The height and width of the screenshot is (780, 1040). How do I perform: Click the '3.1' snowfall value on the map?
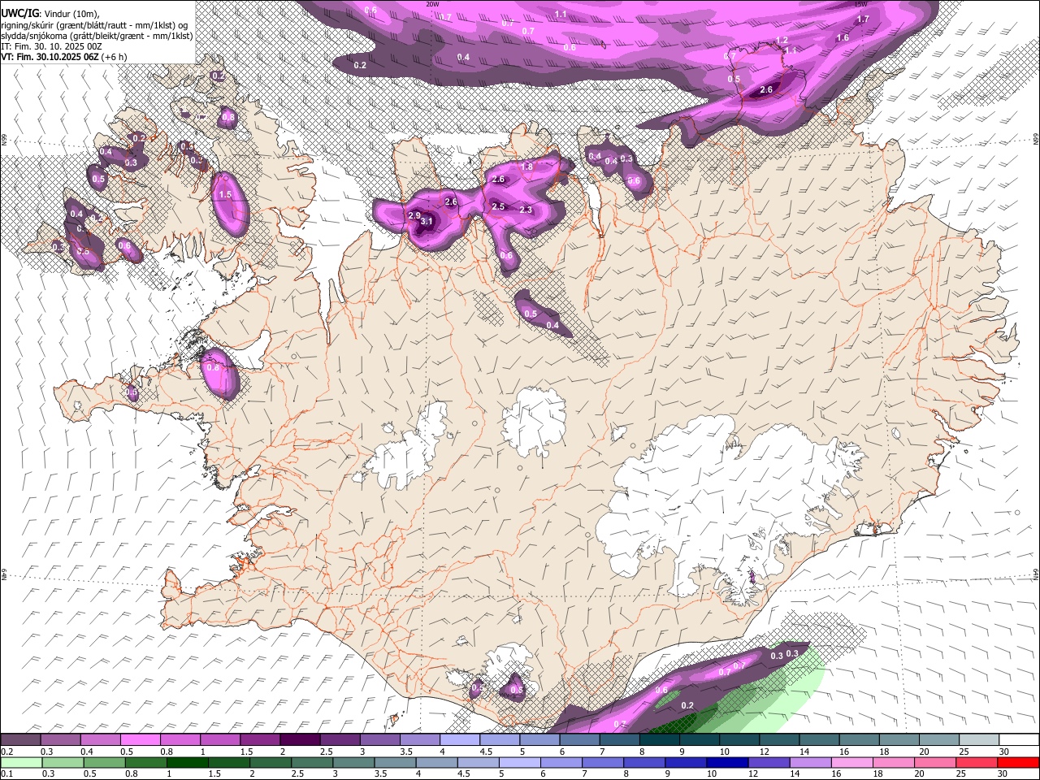click(x=427, y=221)
